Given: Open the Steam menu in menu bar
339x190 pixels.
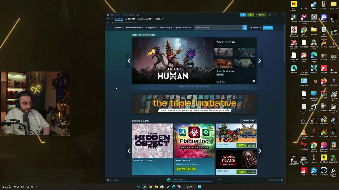Looking at the screenshot, I should [x=112, y=15].
